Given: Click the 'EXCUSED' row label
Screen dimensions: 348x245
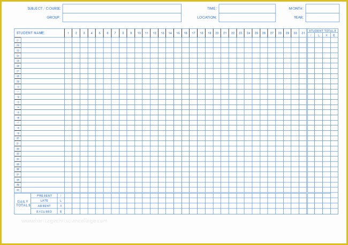Looking at the screenshot, I should click(44, 211).
